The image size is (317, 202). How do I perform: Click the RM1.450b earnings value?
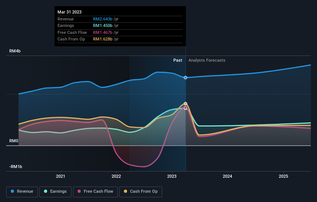coord(103,25)
